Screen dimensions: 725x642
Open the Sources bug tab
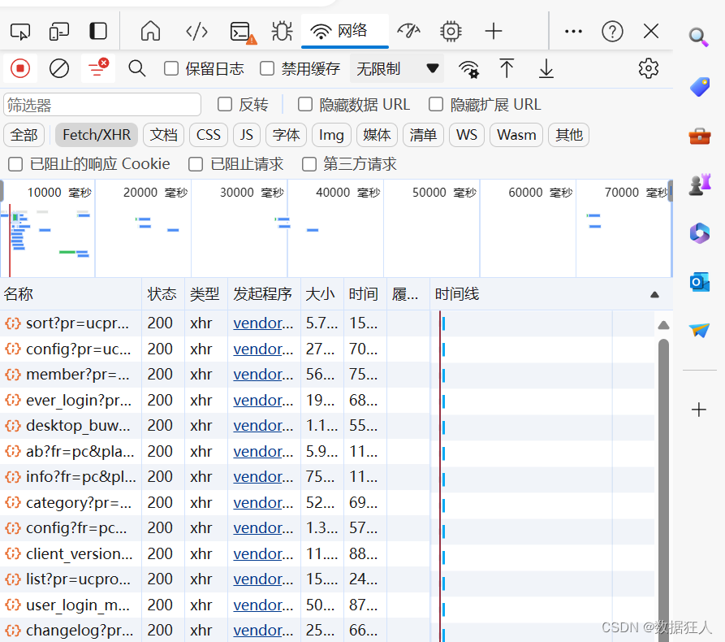[x=282, y=32]
